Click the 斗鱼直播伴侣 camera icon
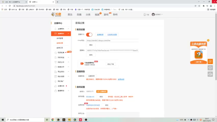Screen dimensions: 217x122 click(82, 63)
